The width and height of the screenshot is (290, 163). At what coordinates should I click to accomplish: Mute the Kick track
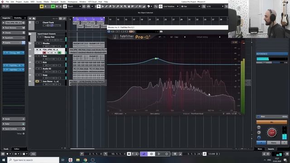[x=37, y=62]
